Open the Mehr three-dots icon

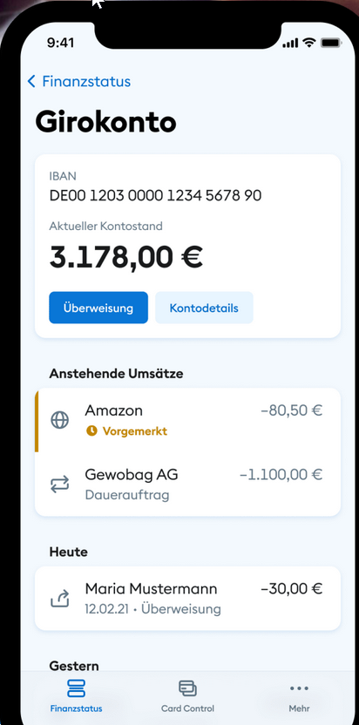300,688
